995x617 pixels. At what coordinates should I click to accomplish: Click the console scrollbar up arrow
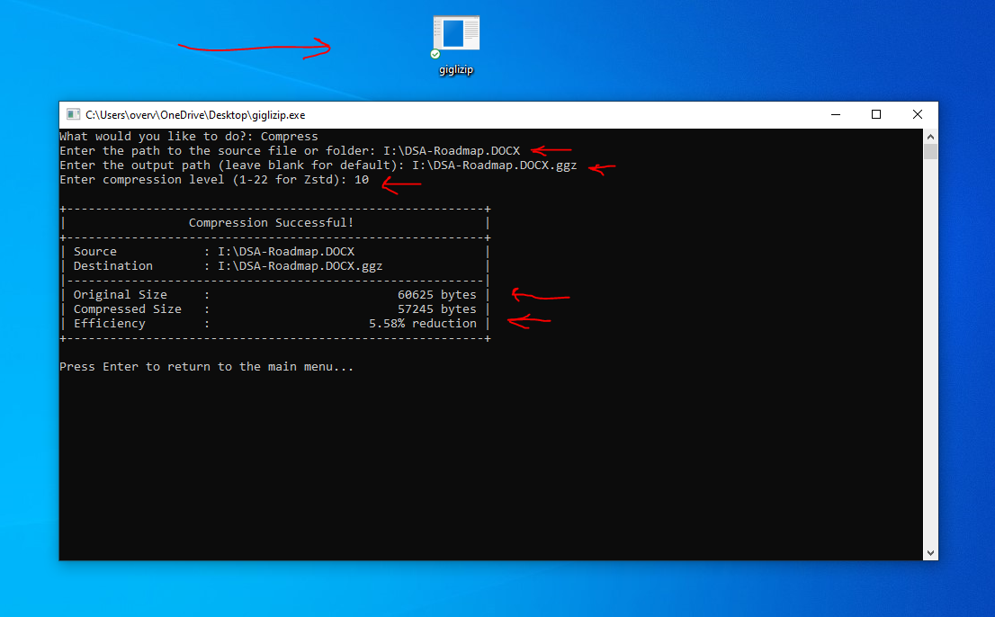pyautogui.click(x=930, y=137)
